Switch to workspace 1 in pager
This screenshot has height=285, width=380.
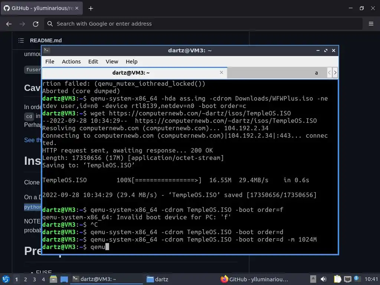pyautogui.click(x=16, y=279)
